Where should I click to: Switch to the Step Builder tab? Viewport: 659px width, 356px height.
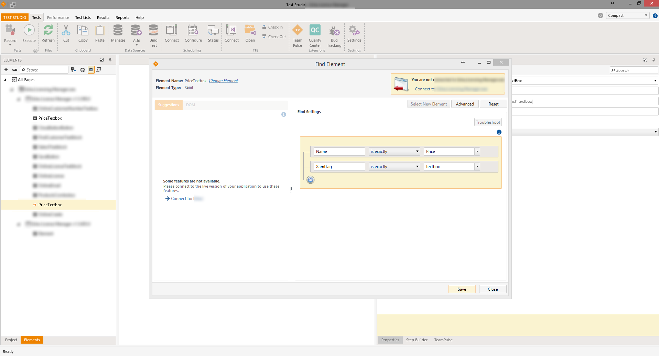point(417,340)
